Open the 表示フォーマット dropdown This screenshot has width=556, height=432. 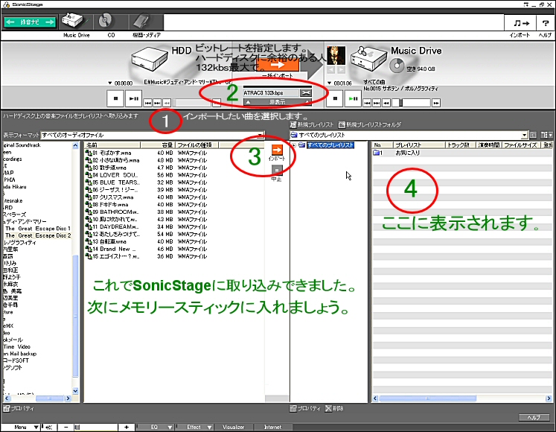153,136
